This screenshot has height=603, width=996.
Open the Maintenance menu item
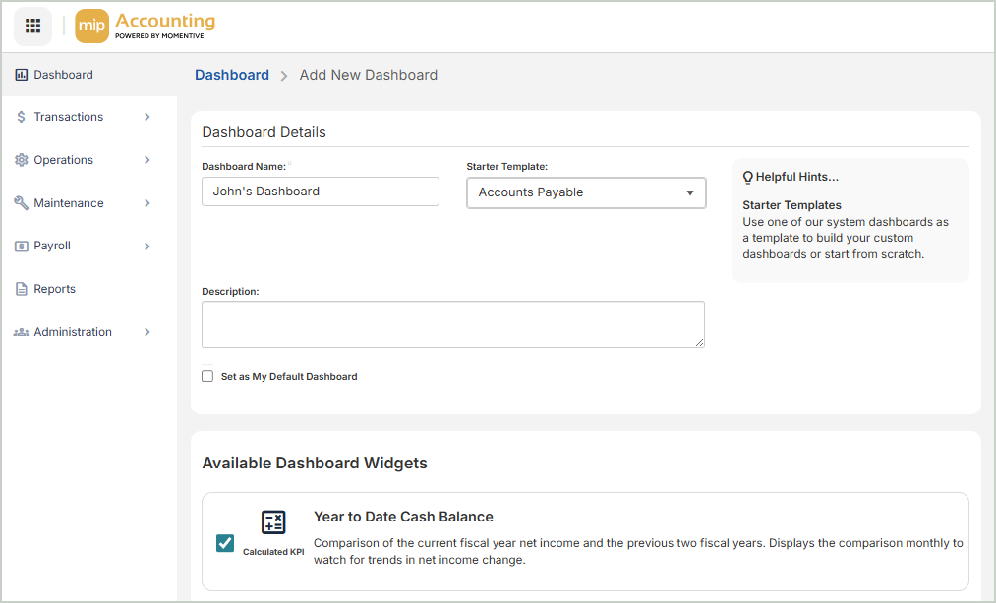[x=69, y=203]
